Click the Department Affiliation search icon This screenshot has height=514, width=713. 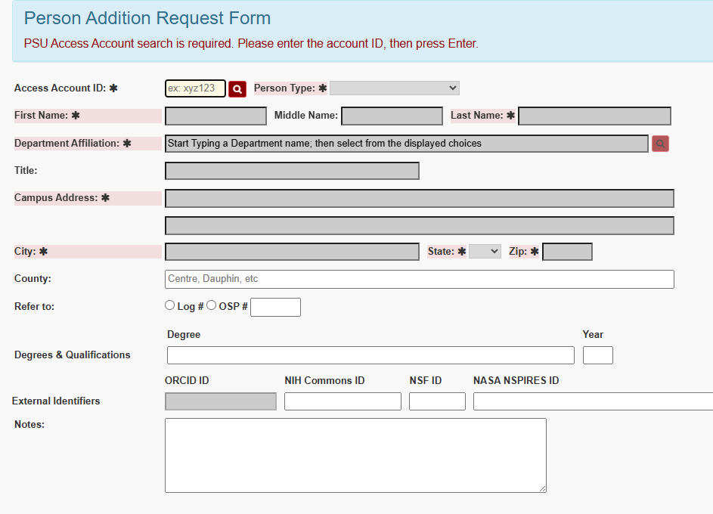(660, 144)
